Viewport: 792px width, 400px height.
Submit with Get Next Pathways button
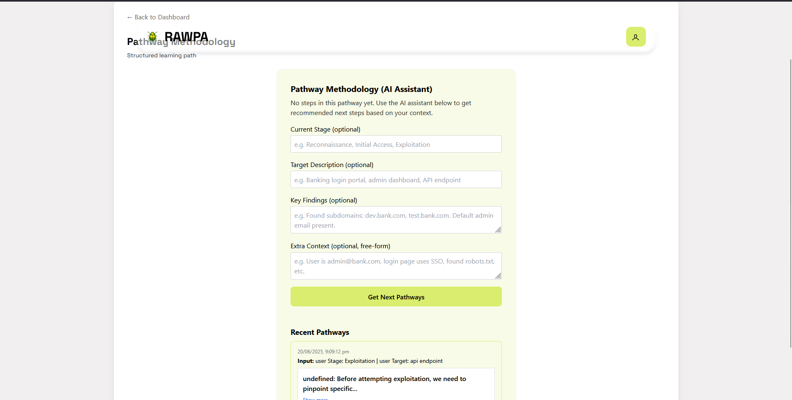coord(396,297)
